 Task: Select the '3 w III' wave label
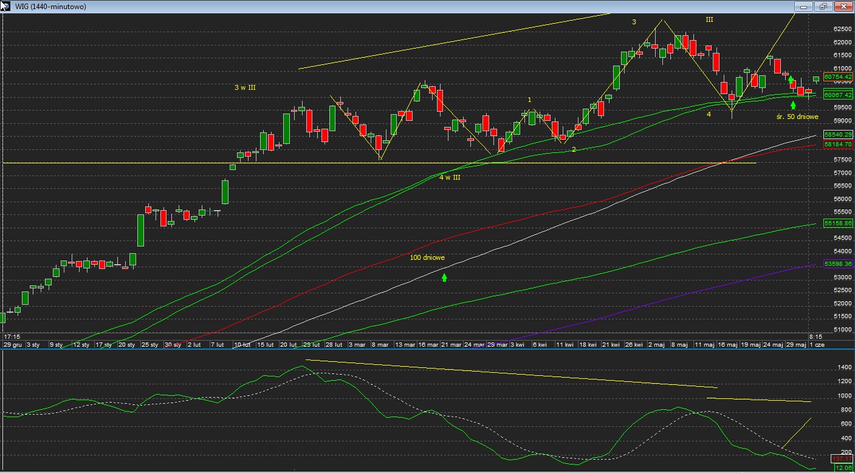(x=245, y=87)
